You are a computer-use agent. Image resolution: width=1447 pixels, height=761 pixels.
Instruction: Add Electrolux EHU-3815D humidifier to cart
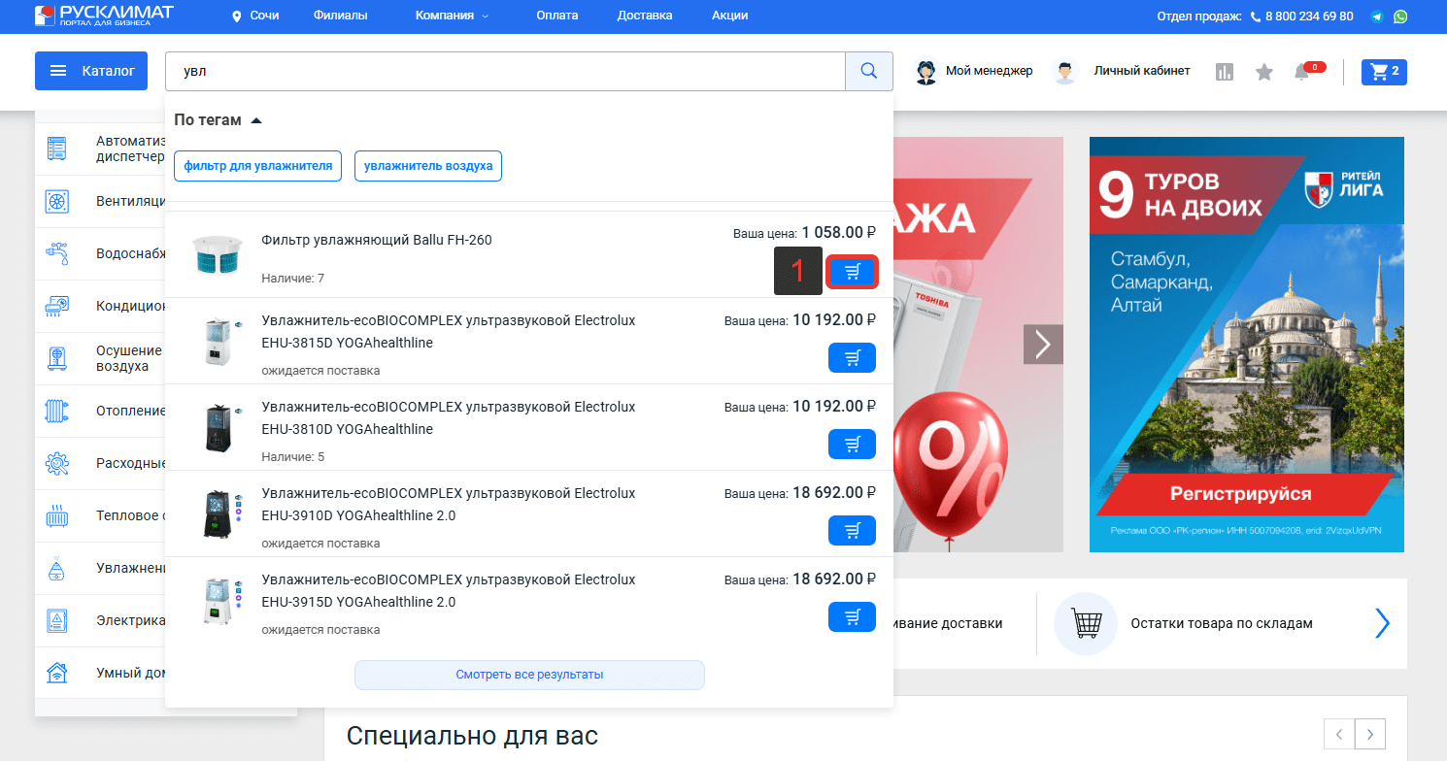(852, 358)
